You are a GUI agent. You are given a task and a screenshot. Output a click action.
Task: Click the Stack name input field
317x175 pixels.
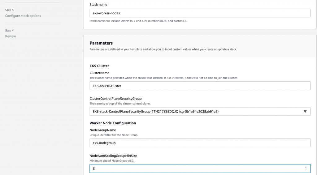click(200, 13)
